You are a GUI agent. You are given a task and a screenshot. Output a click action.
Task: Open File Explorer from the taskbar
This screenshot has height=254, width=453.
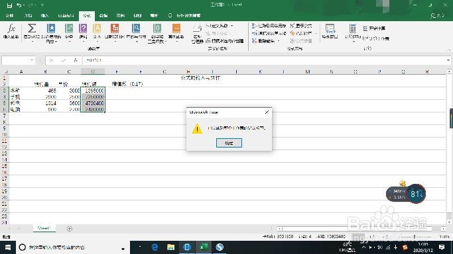coord(170,247)
